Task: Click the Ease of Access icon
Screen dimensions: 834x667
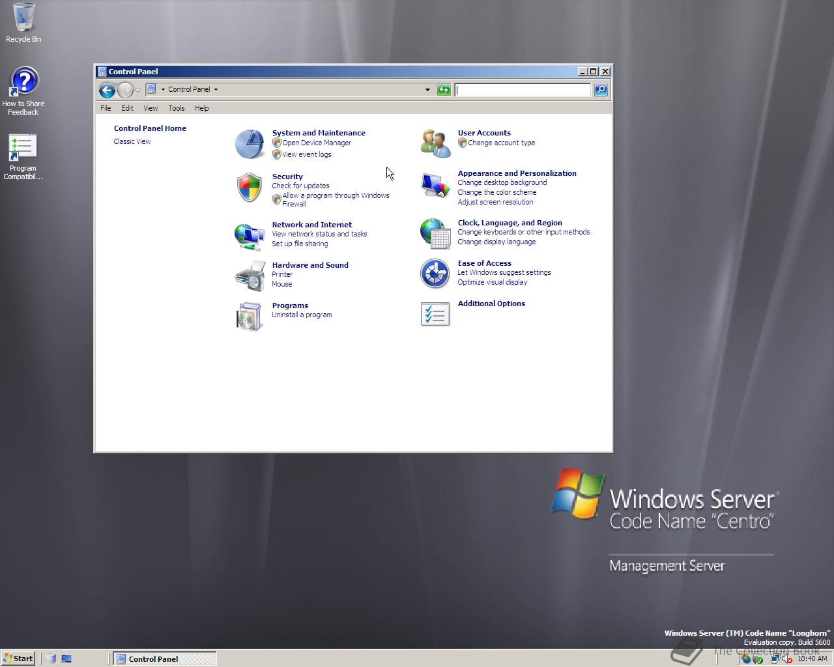Action: (435, 274)
